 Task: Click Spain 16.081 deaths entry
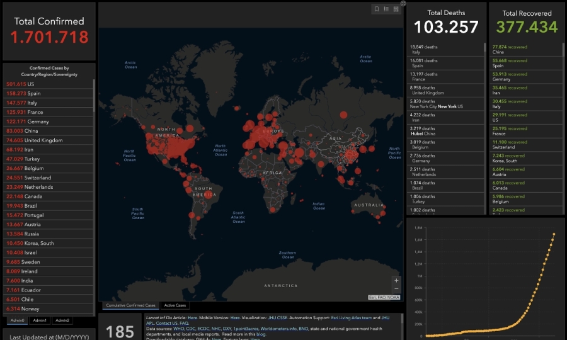coord(445,63)
